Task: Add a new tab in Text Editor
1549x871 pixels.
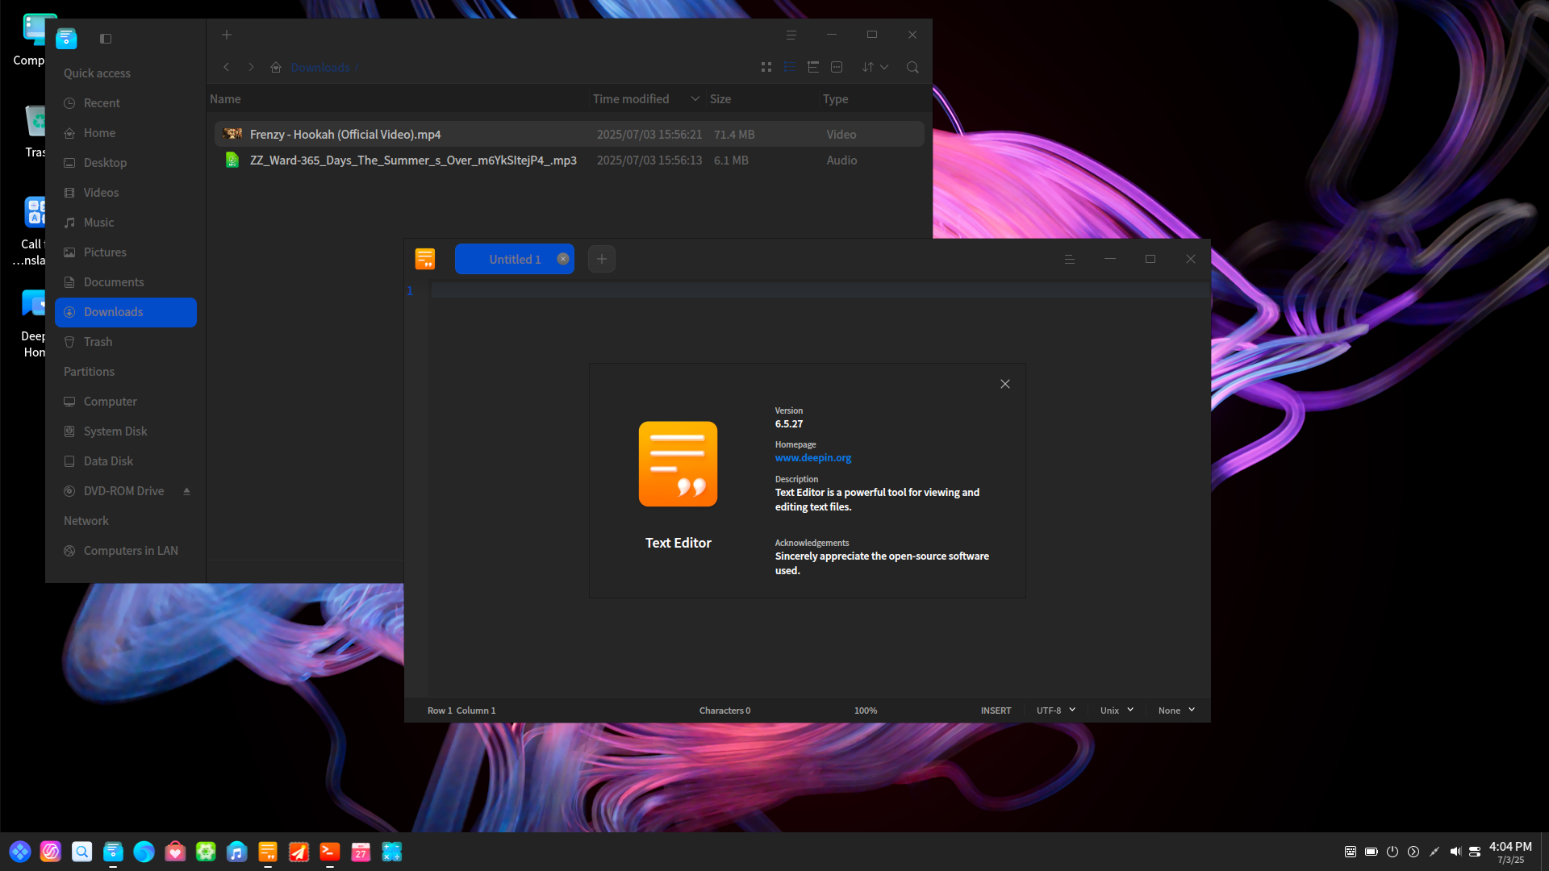Action: click(602, 259)
